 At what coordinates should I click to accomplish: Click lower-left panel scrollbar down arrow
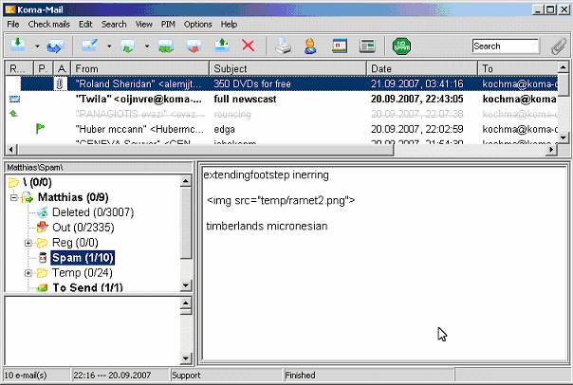click(x=186, y=358)
